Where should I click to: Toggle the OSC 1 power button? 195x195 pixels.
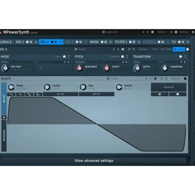click(x=36, y=42)
